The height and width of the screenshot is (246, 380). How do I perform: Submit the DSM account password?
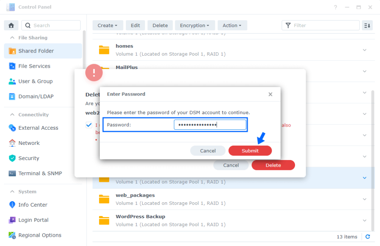(x=250, y=150)
